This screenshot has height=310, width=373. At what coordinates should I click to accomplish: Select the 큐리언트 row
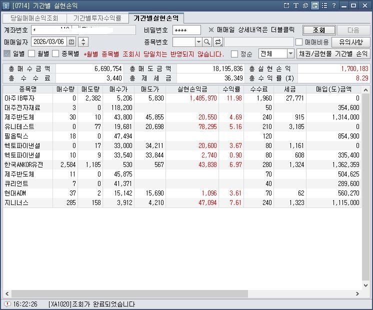pyautogui.click(x=182, y=183)
